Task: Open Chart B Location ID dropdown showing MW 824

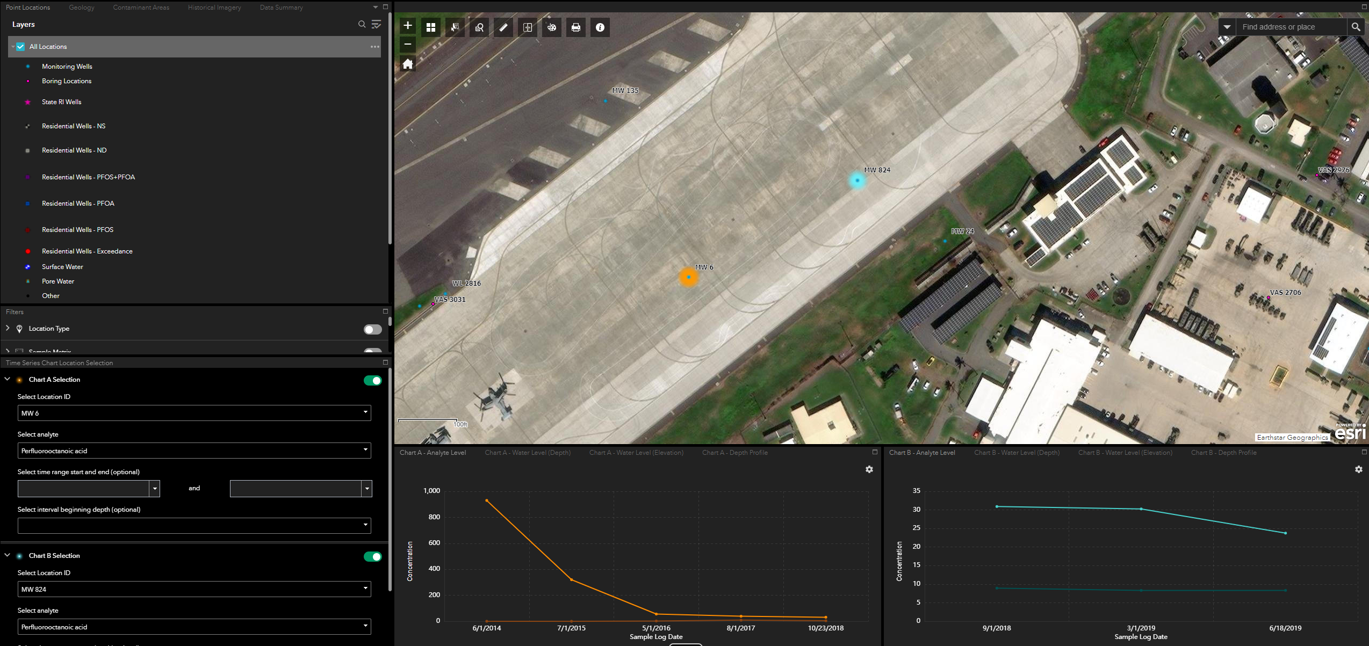Action: [x=194, y=589]
